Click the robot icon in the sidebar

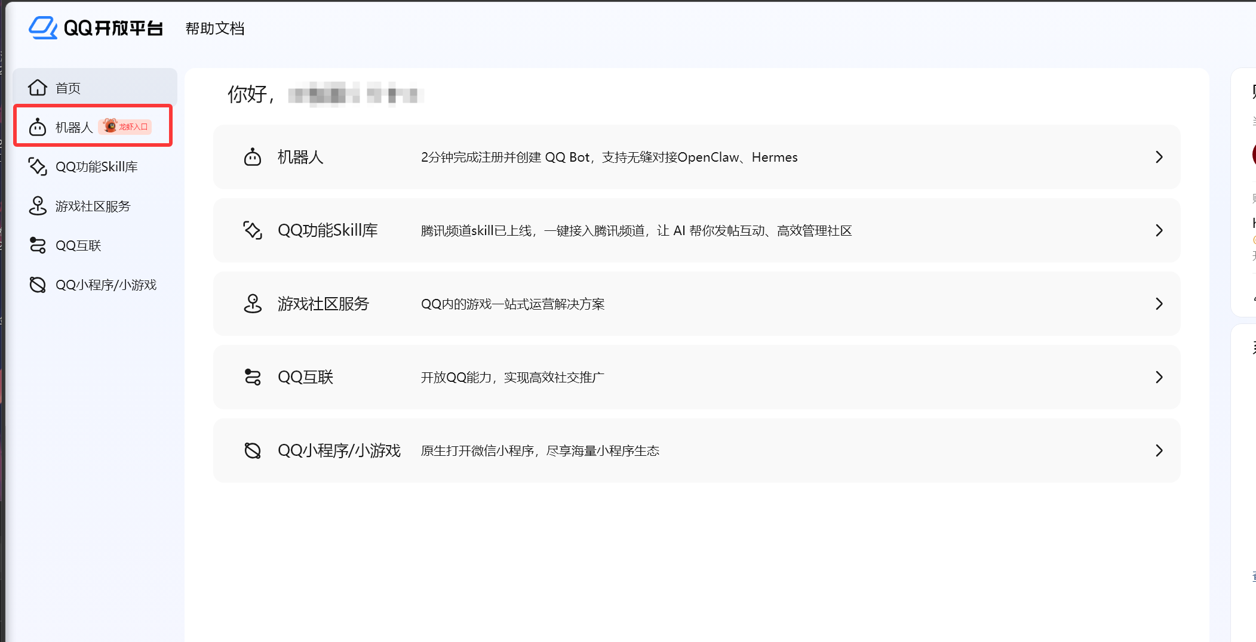38,127
